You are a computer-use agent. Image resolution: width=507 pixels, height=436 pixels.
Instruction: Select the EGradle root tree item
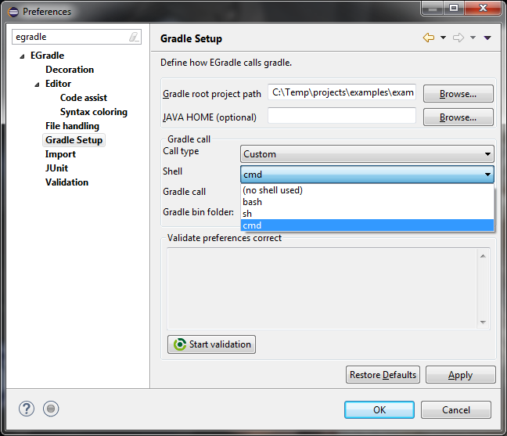(47, 56)
